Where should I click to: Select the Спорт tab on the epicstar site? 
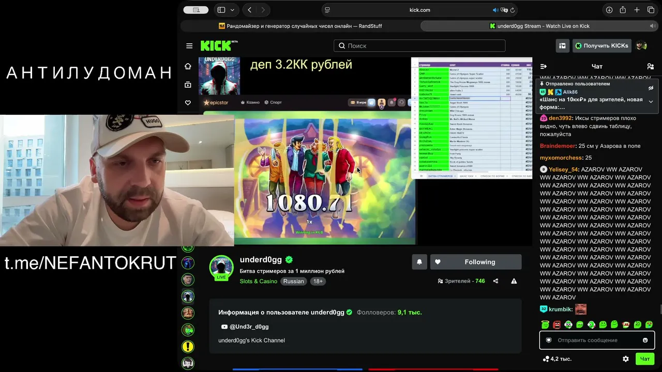click(273, 102)
